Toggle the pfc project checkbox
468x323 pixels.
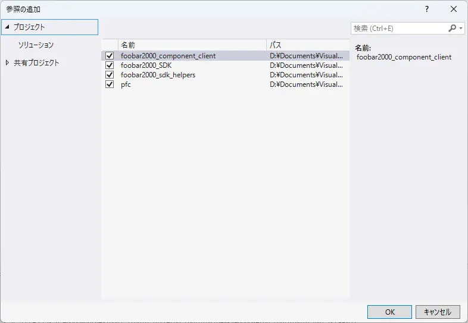(x=110, y=84)
